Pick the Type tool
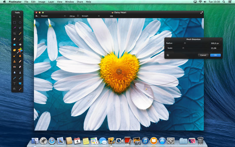 click(14, 83)
